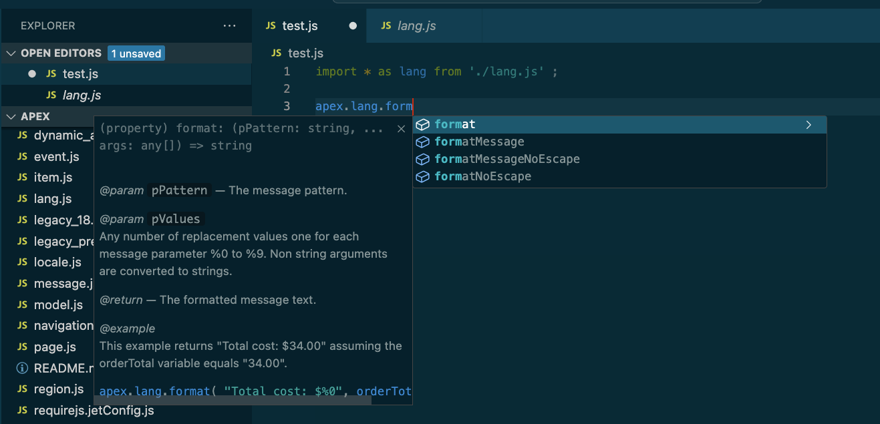Screen dimensions: 880x424
Task: Click the JS icon next to event.js
Action: pos(22,156)
